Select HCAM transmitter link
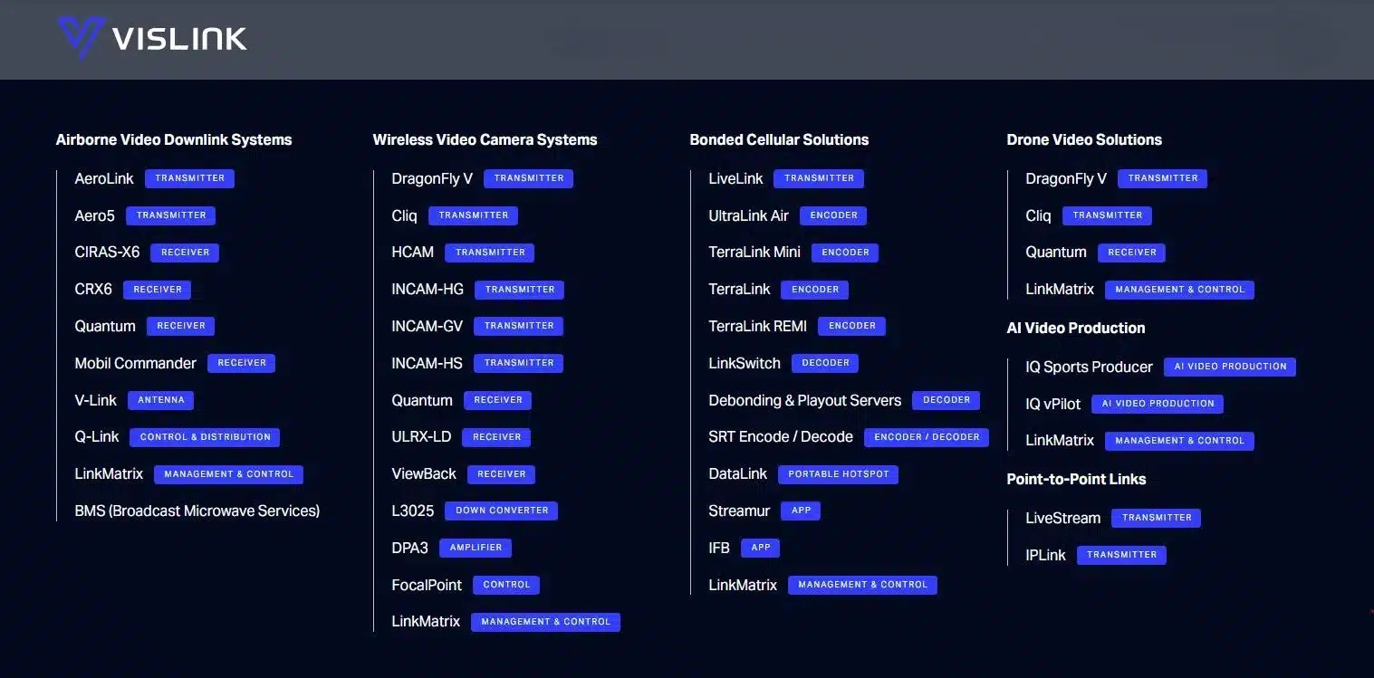 click(412, 253)
